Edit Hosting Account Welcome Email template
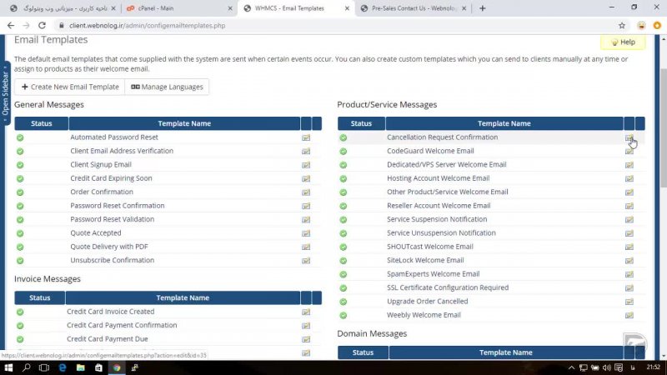Screen dimensions: 667x375 [x=629, y=178]
